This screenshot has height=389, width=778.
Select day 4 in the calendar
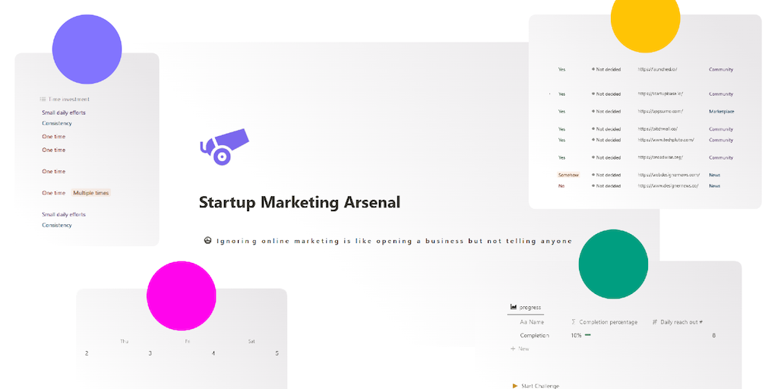(x=213, y=353)
